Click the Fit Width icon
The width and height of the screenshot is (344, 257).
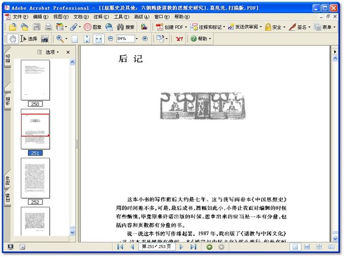[x=98, y=38]
